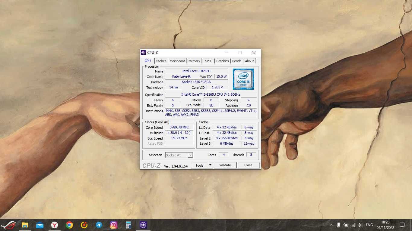The image size is (412, 231).
Task: Click the Level 3 value '6 MBytes'
Action: tap(227, 143)
